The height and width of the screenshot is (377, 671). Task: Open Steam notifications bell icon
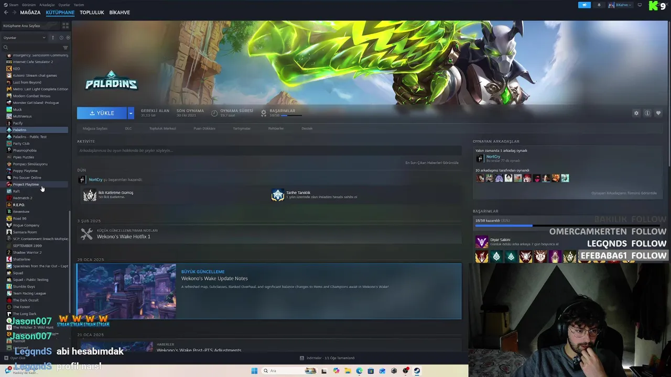(x=599, y=5)
